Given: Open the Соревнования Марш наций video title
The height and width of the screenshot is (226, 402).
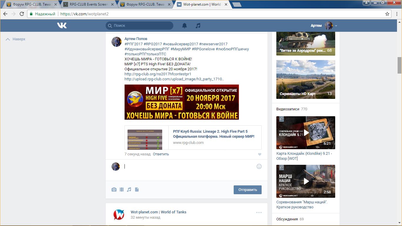Looking at the screenshot, I should click(302, 205).
